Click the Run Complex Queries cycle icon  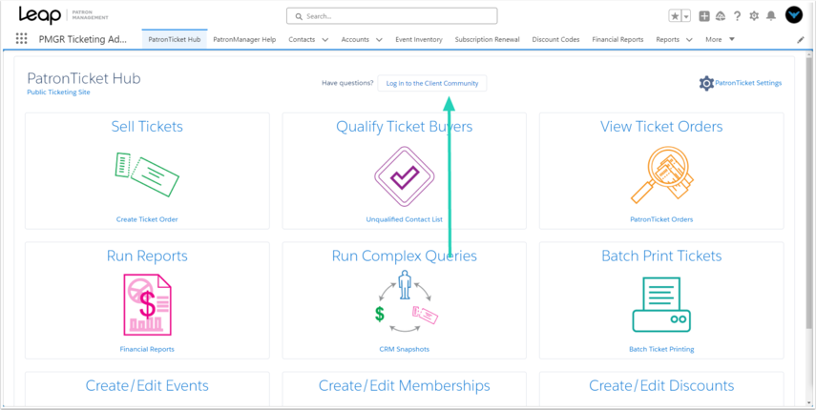tap(405, 301)
